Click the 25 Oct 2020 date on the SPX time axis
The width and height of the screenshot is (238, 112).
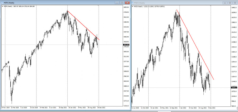point(34,108)
